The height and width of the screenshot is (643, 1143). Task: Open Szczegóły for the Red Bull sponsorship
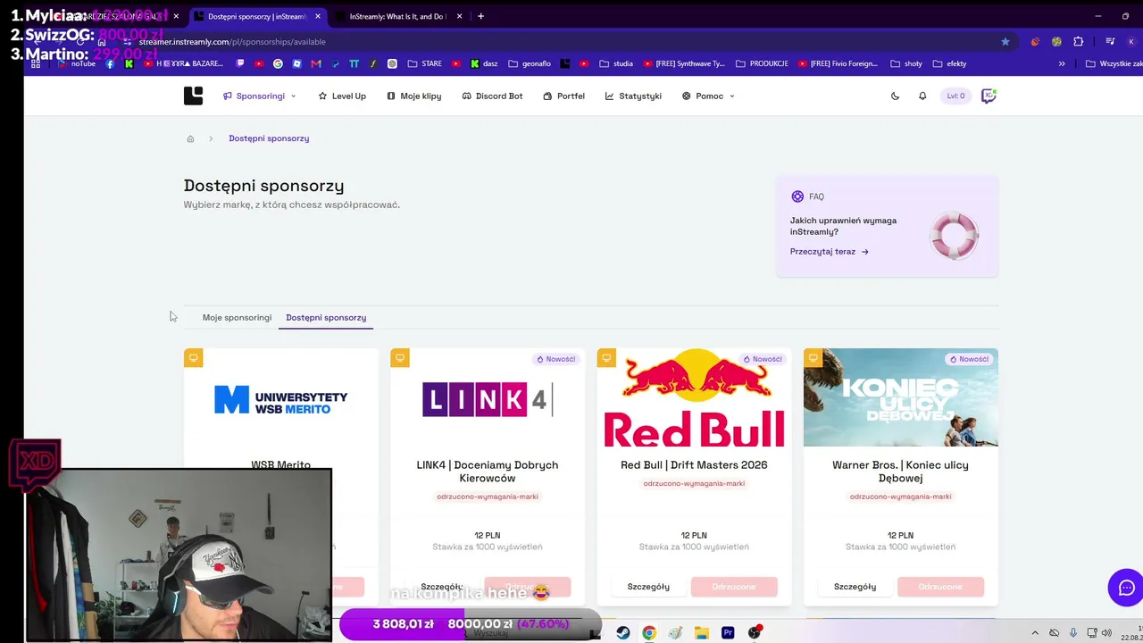[648, 587]
